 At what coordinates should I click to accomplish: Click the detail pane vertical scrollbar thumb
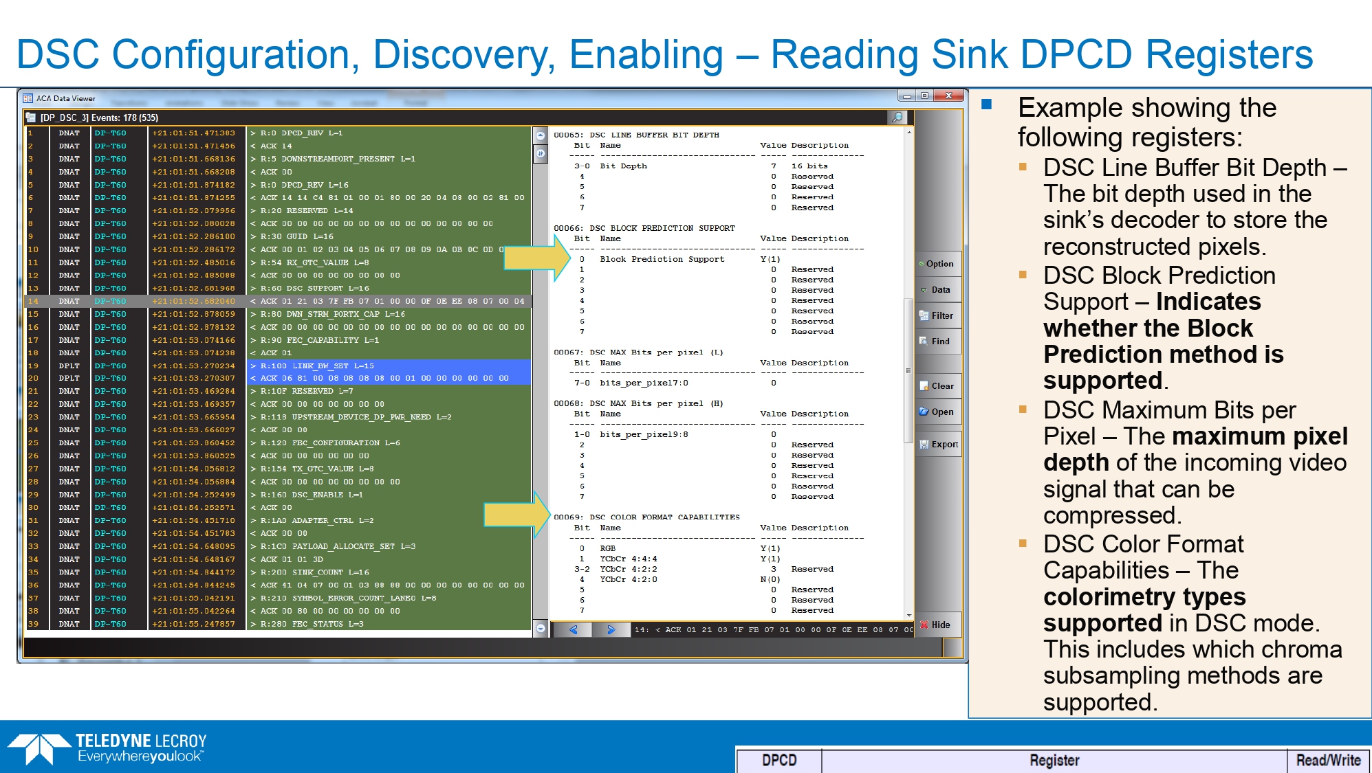coord(908,370)
